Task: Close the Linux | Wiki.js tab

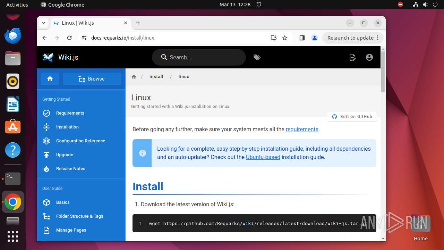Action: [126, 23]
